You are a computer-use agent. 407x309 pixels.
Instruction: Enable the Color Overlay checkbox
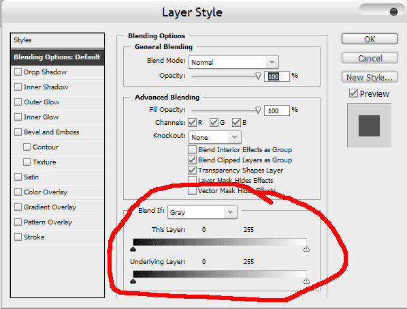tap(18, 192)
